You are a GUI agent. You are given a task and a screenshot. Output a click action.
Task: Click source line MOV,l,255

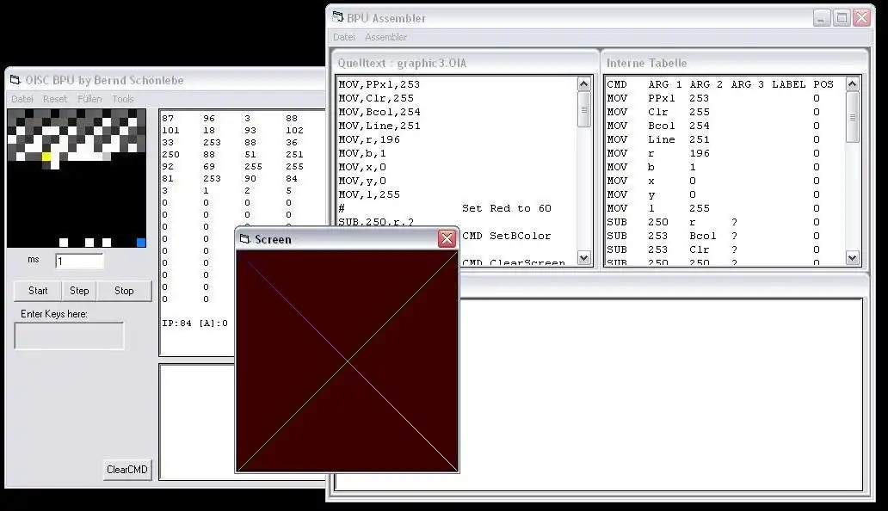tap(369, 194)
